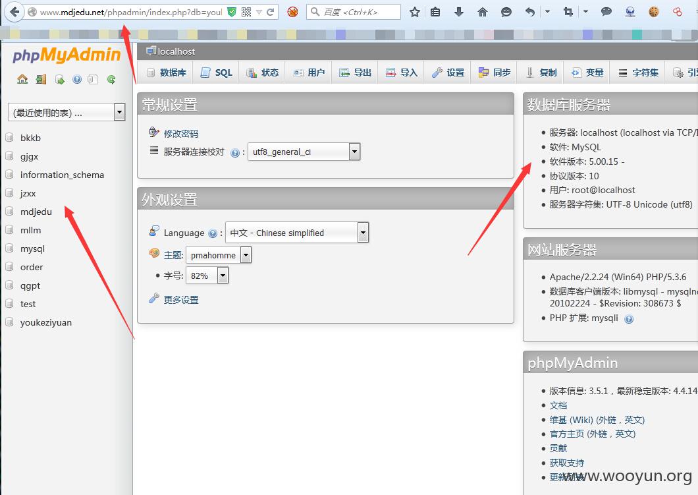Open the QR code icon in address bar
Image resolution: width=698 pixels, height=495 pixels.
point(246,12)
